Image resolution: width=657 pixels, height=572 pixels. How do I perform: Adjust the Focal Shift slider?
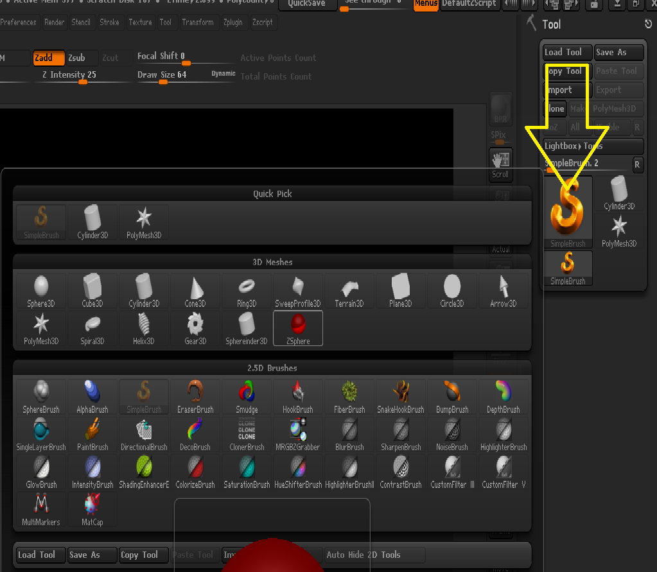click(186, 58)
